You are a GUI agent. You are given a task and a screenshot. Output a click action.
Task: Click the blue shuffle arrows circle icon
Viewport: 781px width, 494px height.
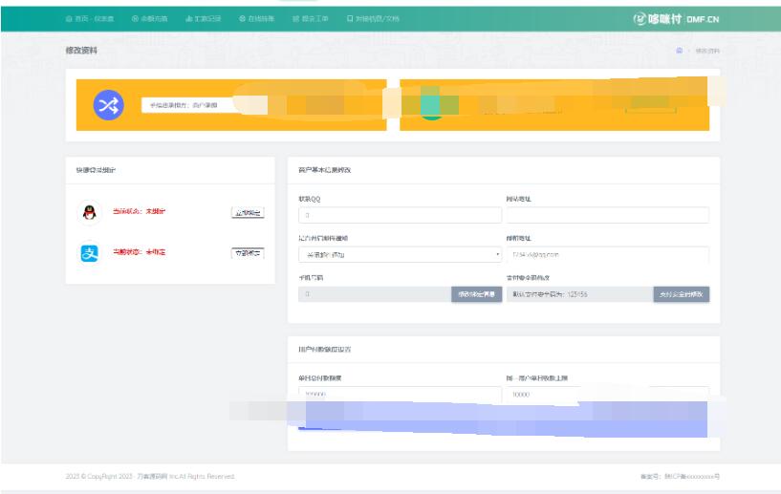[x=109, y=105]
